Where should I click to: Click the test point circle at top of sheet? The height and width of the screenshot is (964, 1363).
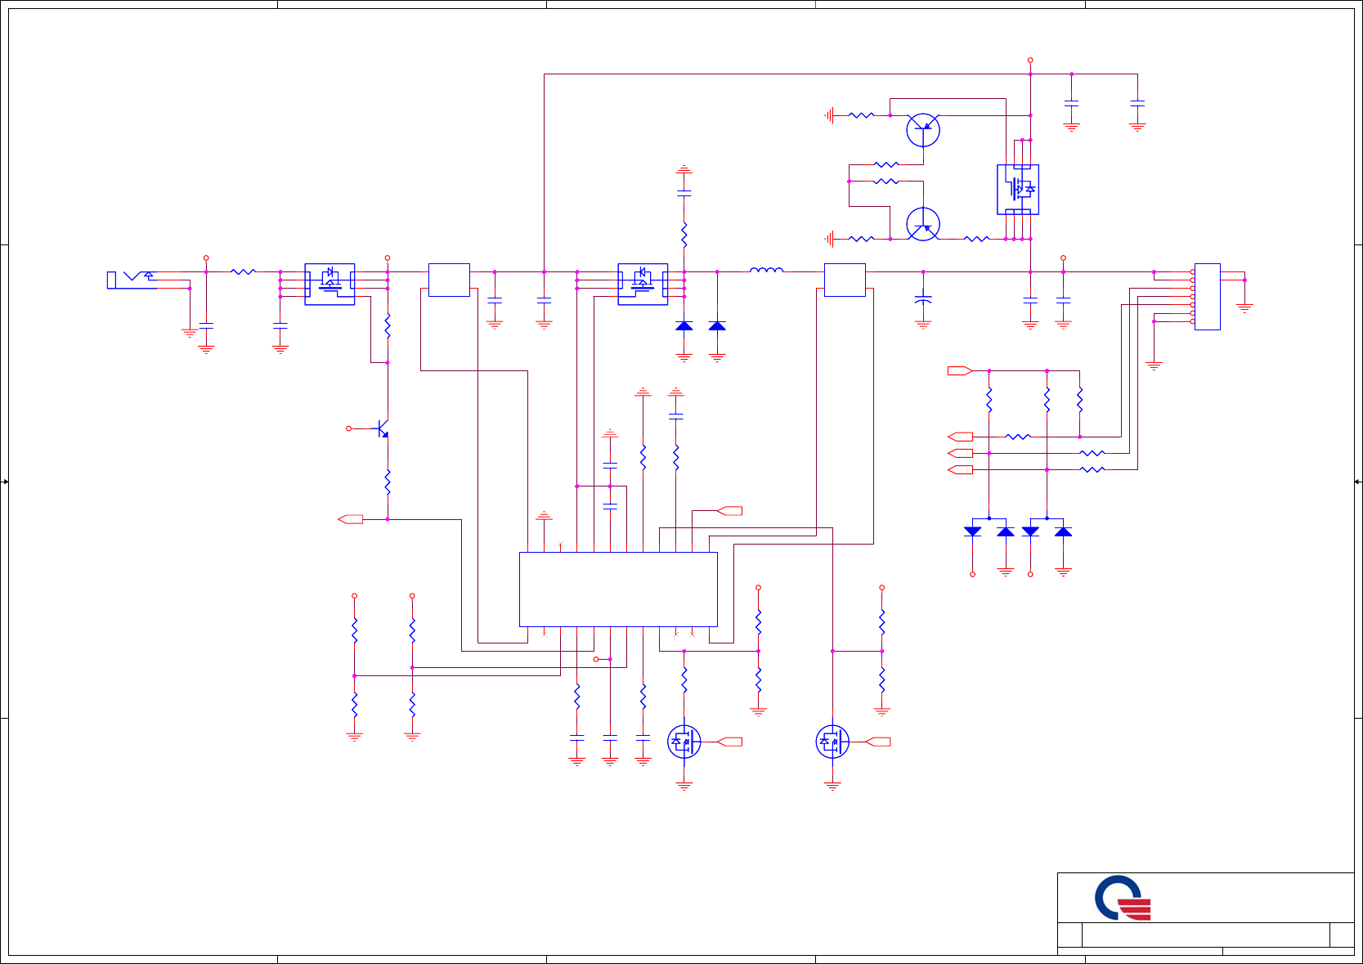(1030, 61)
